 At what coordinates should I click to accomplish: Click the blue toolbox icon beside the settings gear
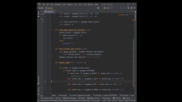coord(135,8)
